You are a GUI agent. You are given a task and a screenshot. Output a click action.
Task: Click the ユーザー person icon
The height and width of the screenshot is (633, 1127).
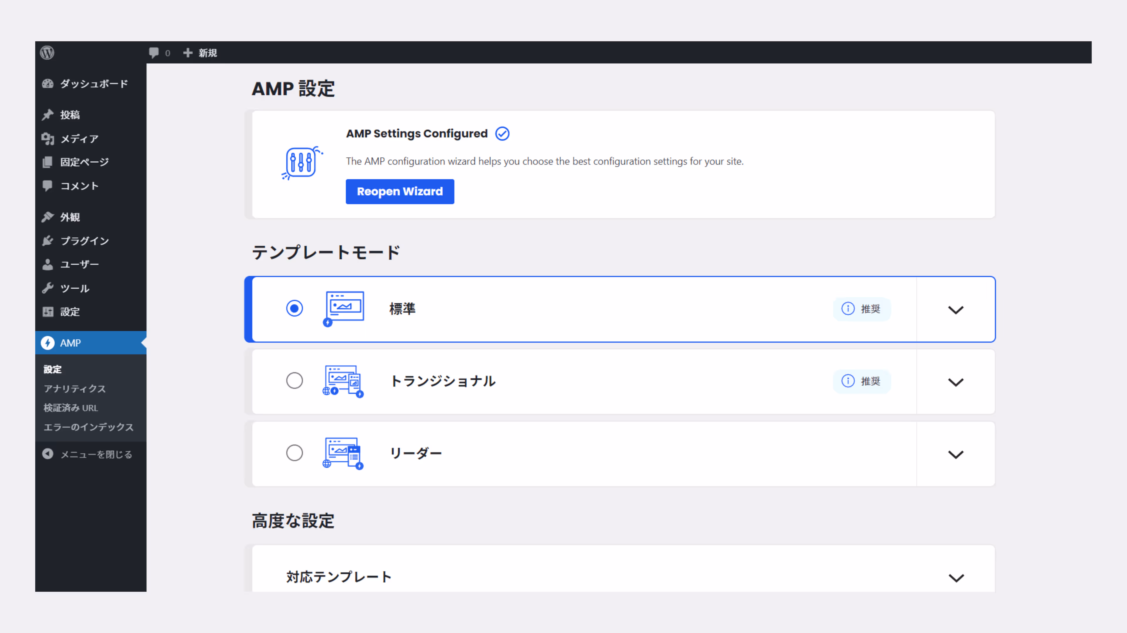[48, 264]
